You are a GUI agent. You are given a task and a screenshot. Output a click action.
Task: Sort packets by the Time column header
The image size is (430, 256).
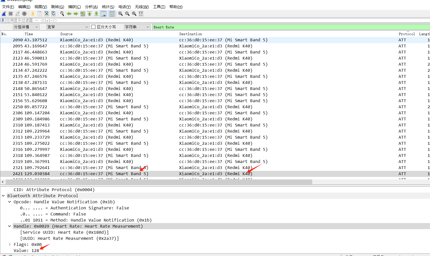click(x=41, y=34)
